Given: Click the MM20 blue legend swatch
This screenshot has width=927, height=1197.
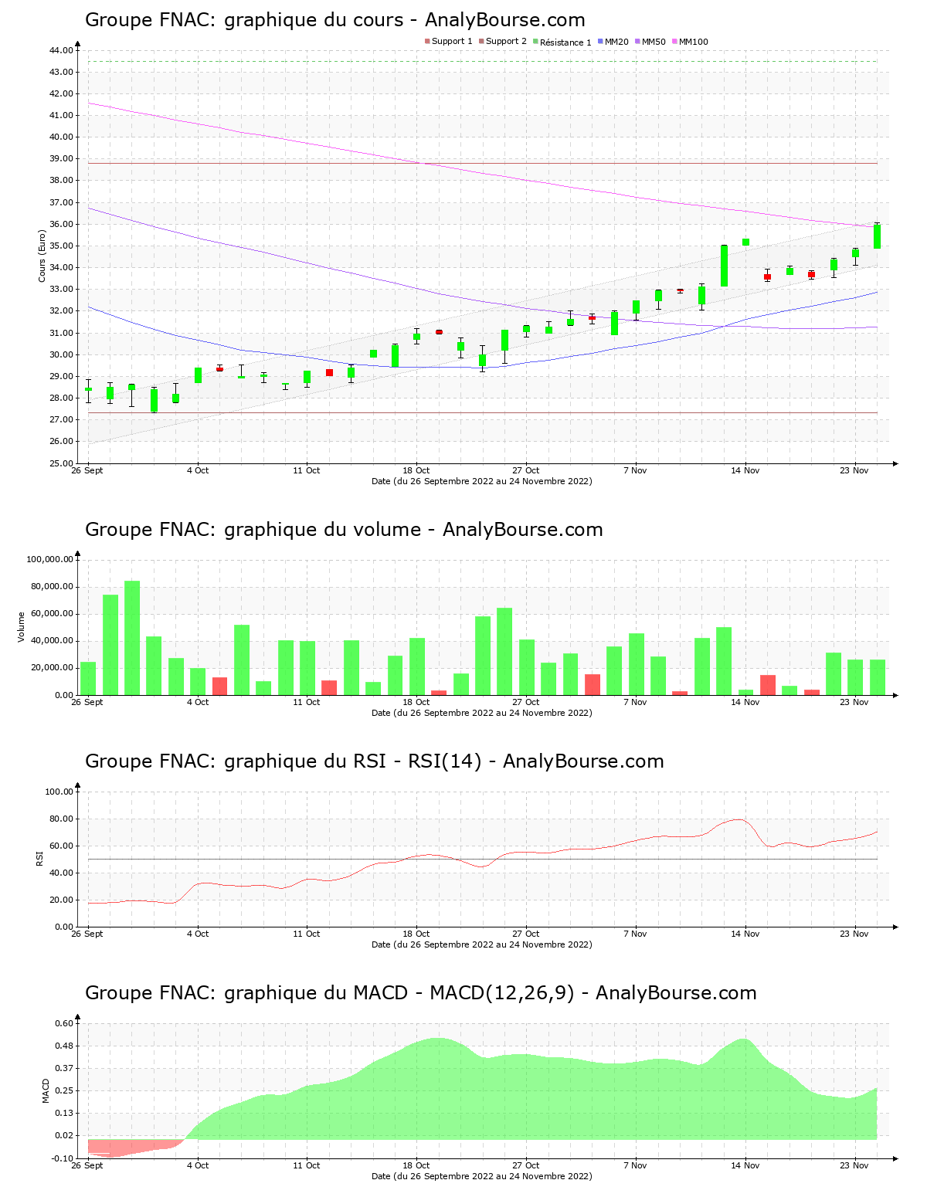Looking at the screenshot, I should 600,42.
